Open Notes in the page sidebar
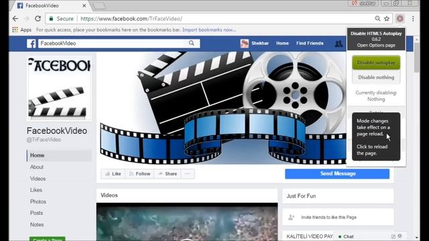Viewport: 429px width, 241px height. [x=37, y=225]
